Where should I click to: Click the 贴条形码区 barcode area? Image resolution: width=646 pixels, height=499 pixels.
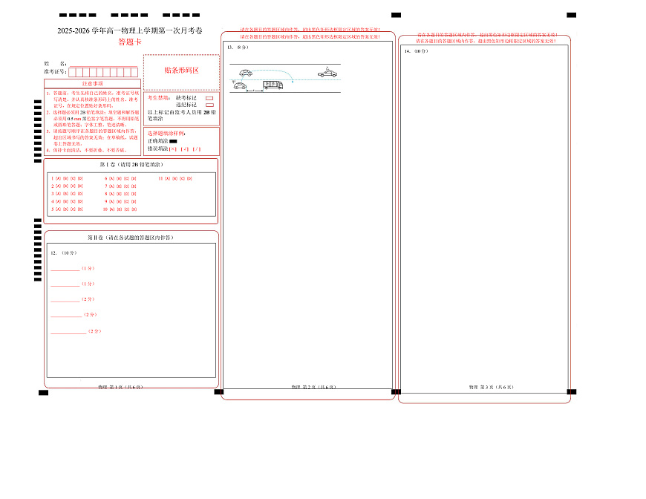[181, 71]
